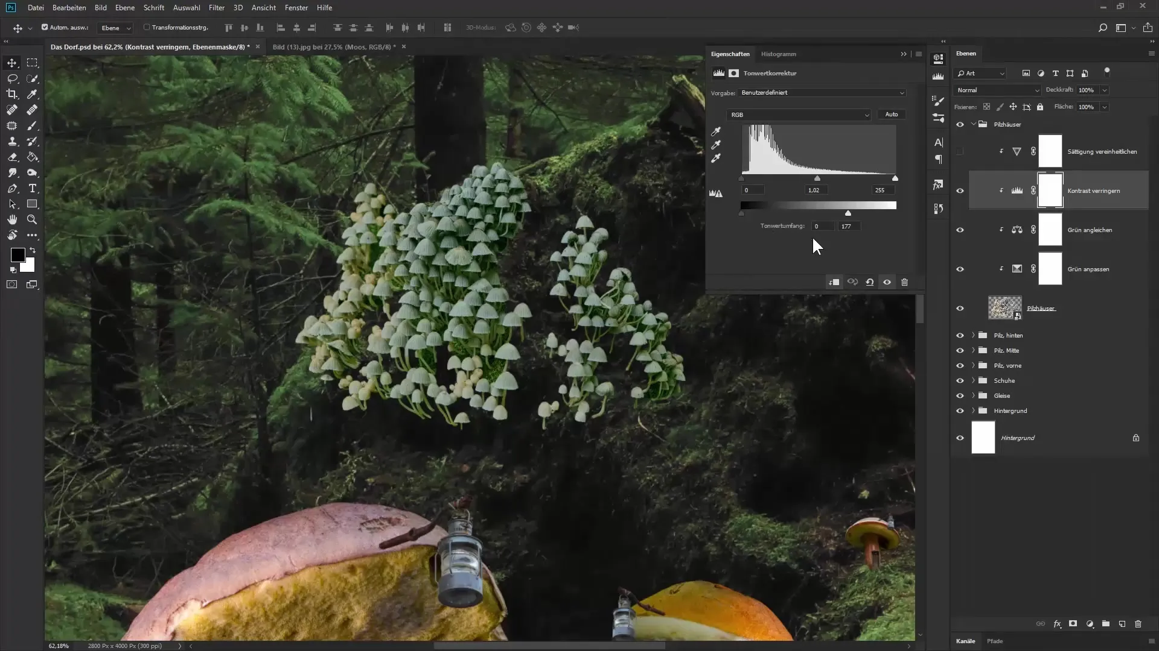Collapse the Pilzhäuser group
1159x651 pixels.
973,124
